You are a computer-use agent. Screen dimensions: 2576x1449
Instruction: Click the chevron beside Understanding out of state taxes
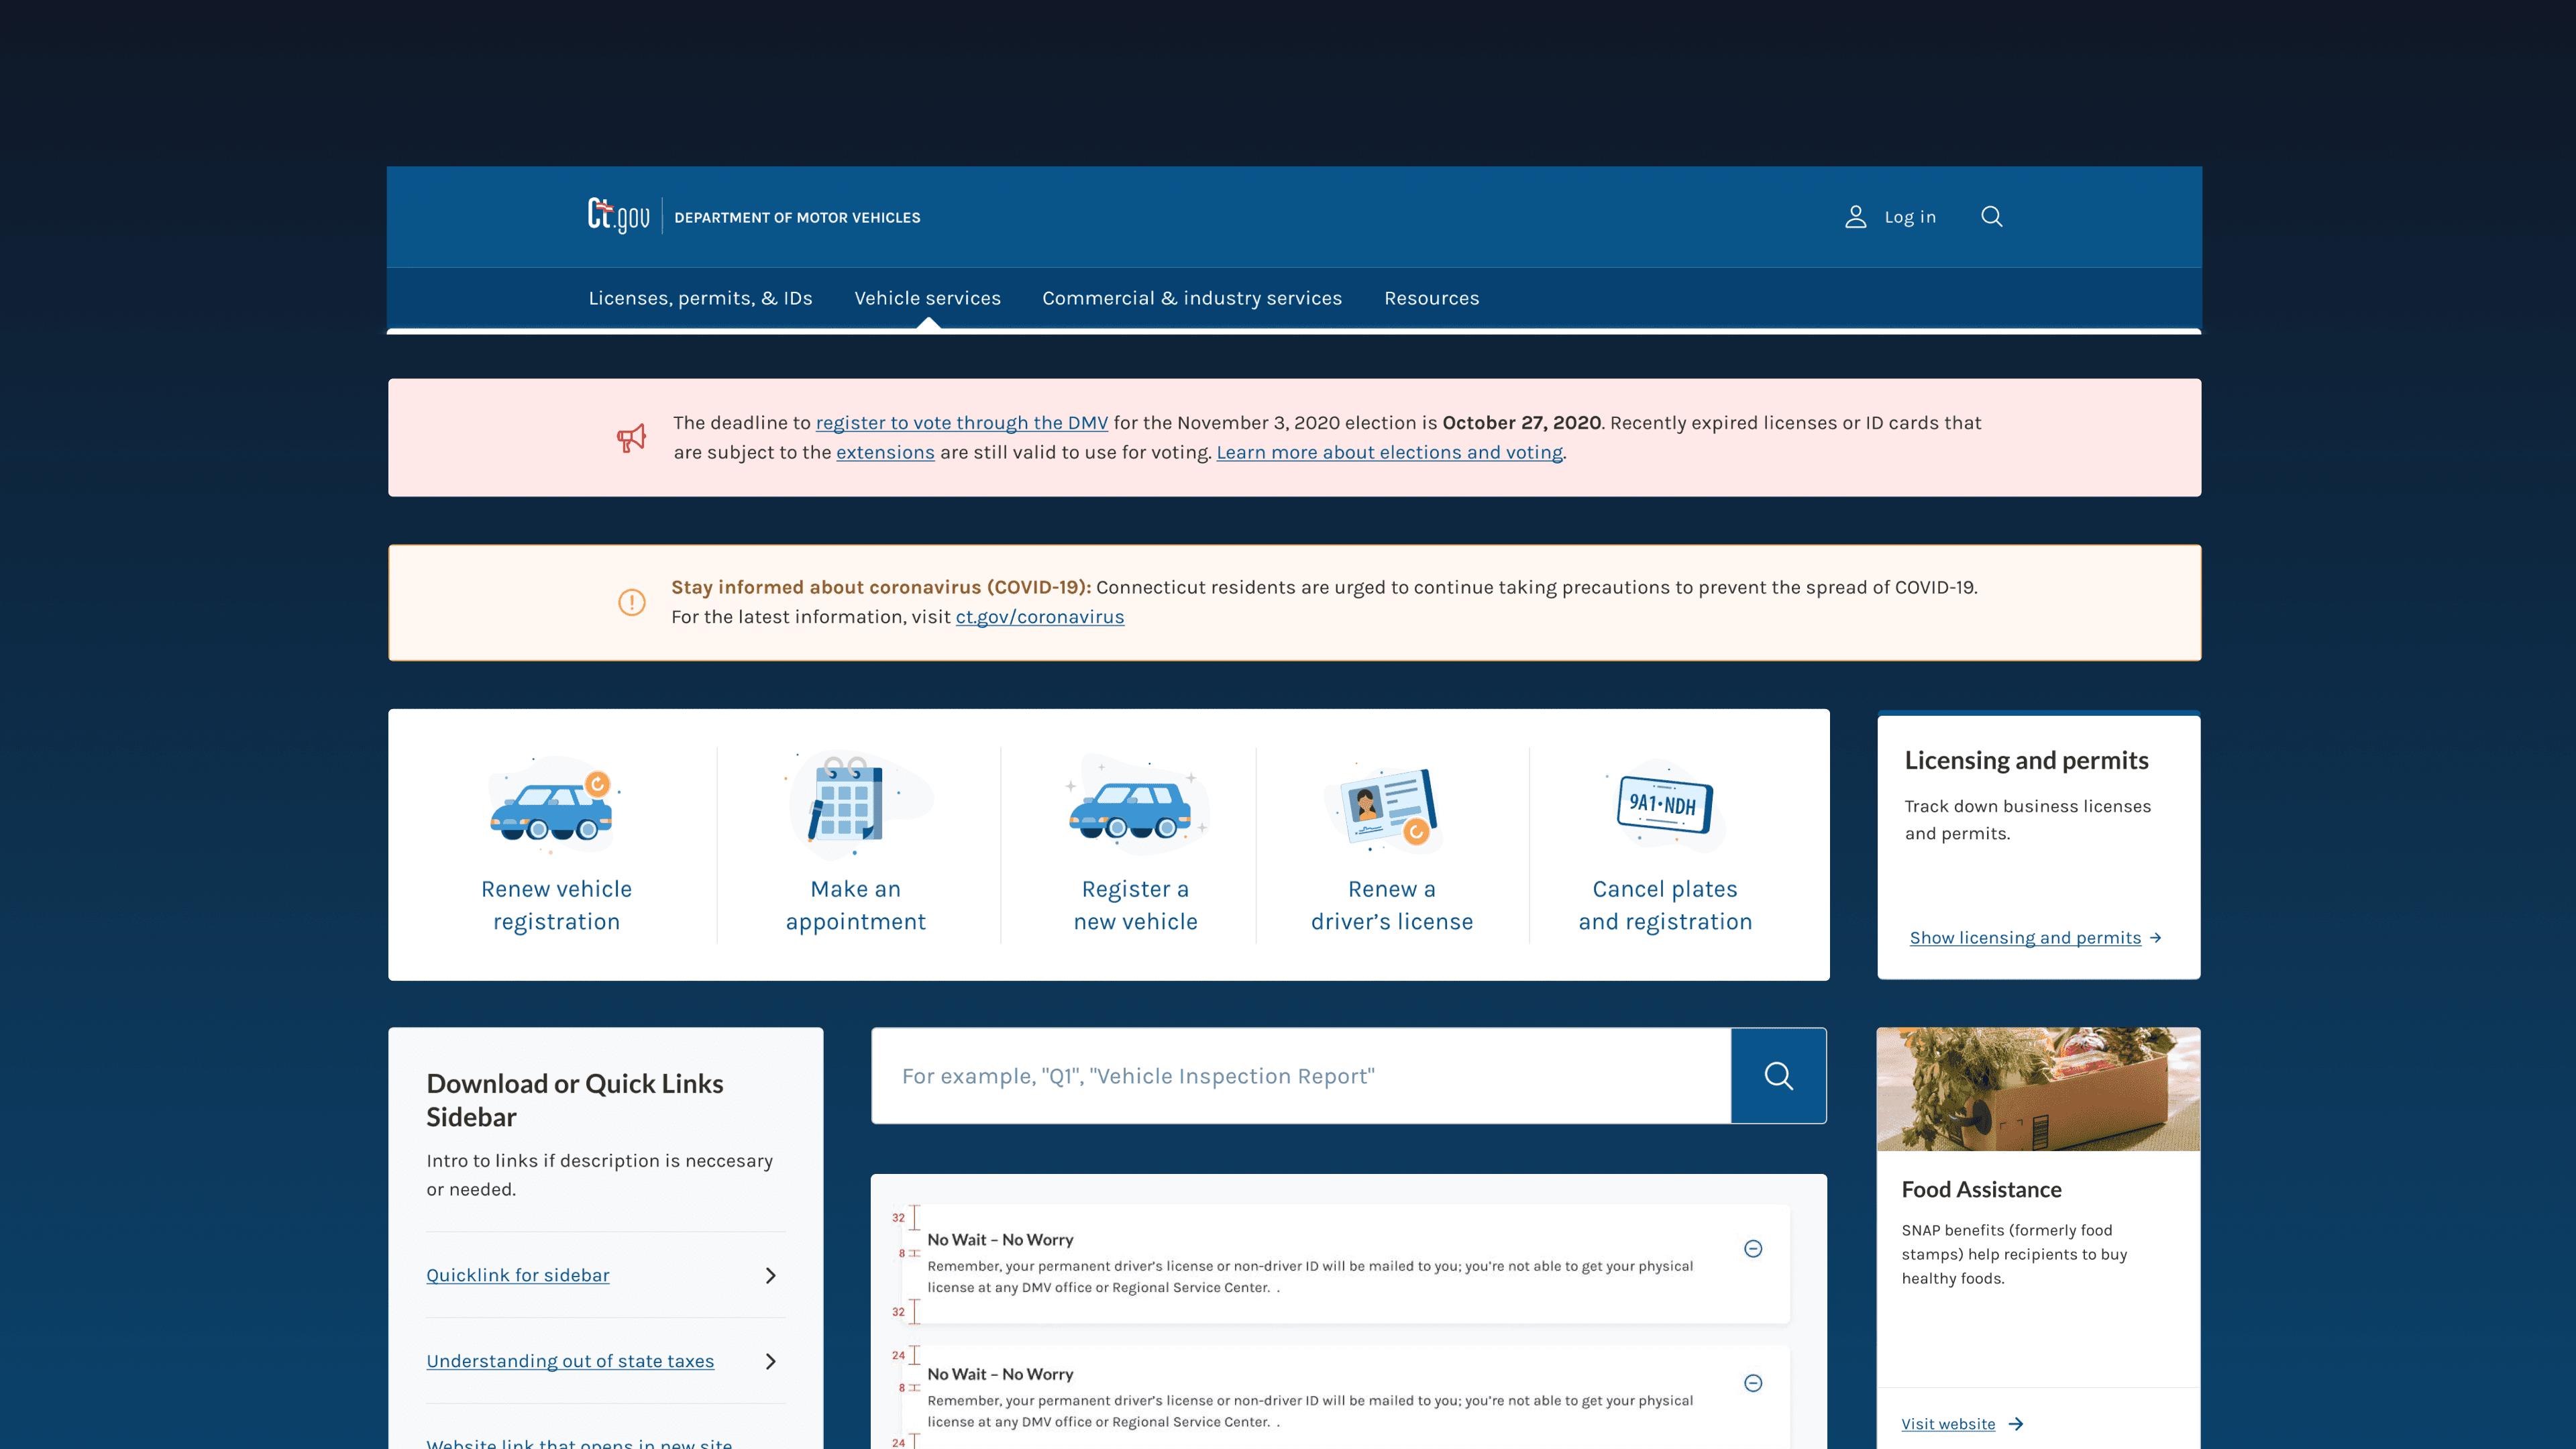770,1361
